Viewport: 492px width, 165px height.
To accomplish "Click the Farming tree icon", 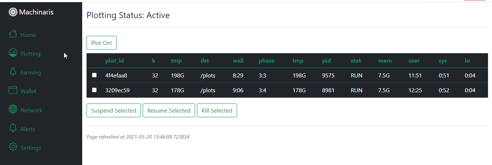I will [x=13, y=72].
